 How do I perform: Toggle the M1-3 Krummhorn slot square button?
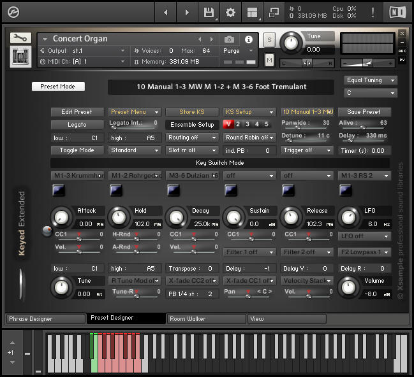[x=59, y=190]
